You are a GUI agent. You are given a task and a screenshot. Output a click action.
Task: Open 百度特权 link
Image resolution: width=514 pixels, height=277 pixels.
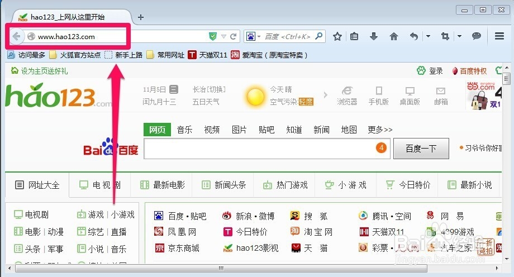point(469,71)
